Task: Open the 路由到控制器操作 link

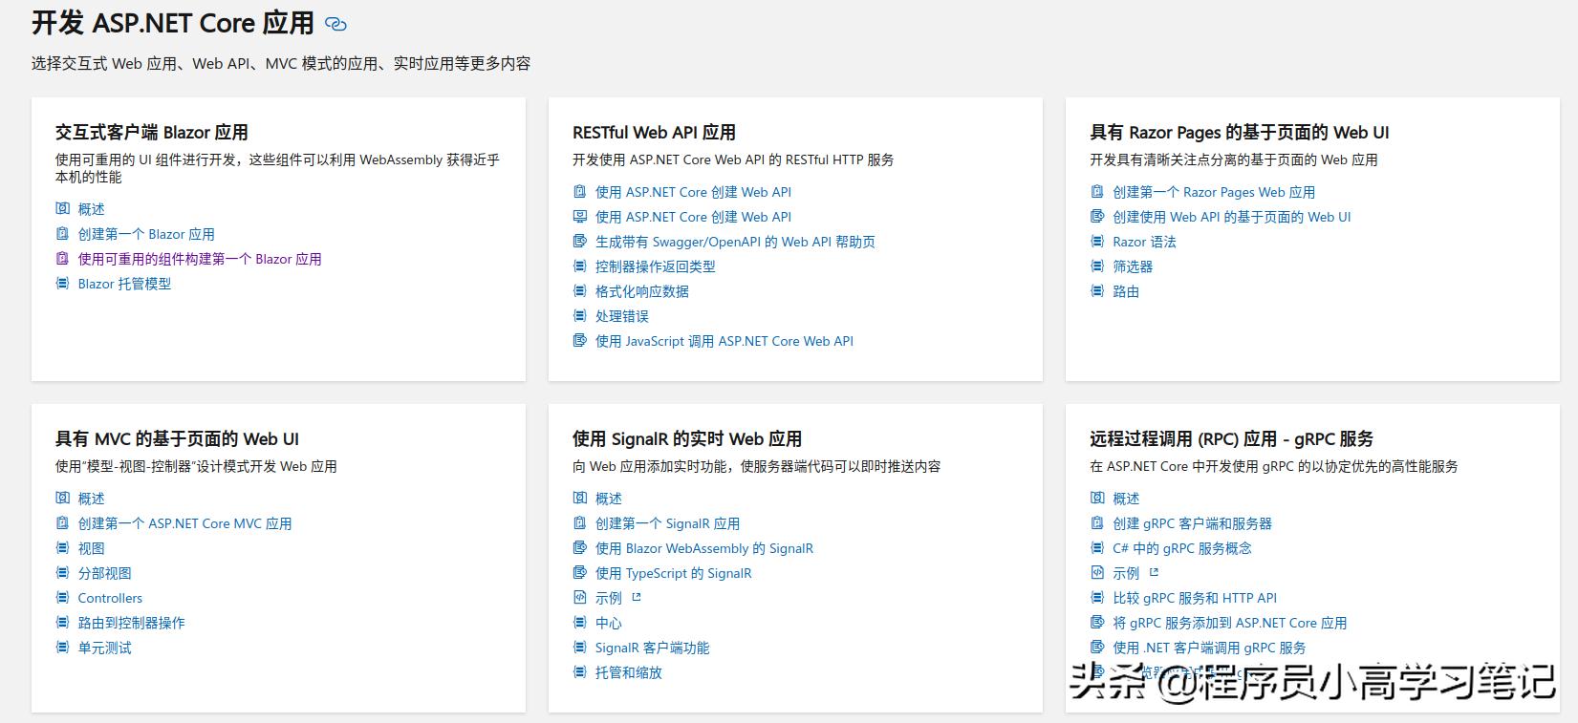Action: point(132,623)
